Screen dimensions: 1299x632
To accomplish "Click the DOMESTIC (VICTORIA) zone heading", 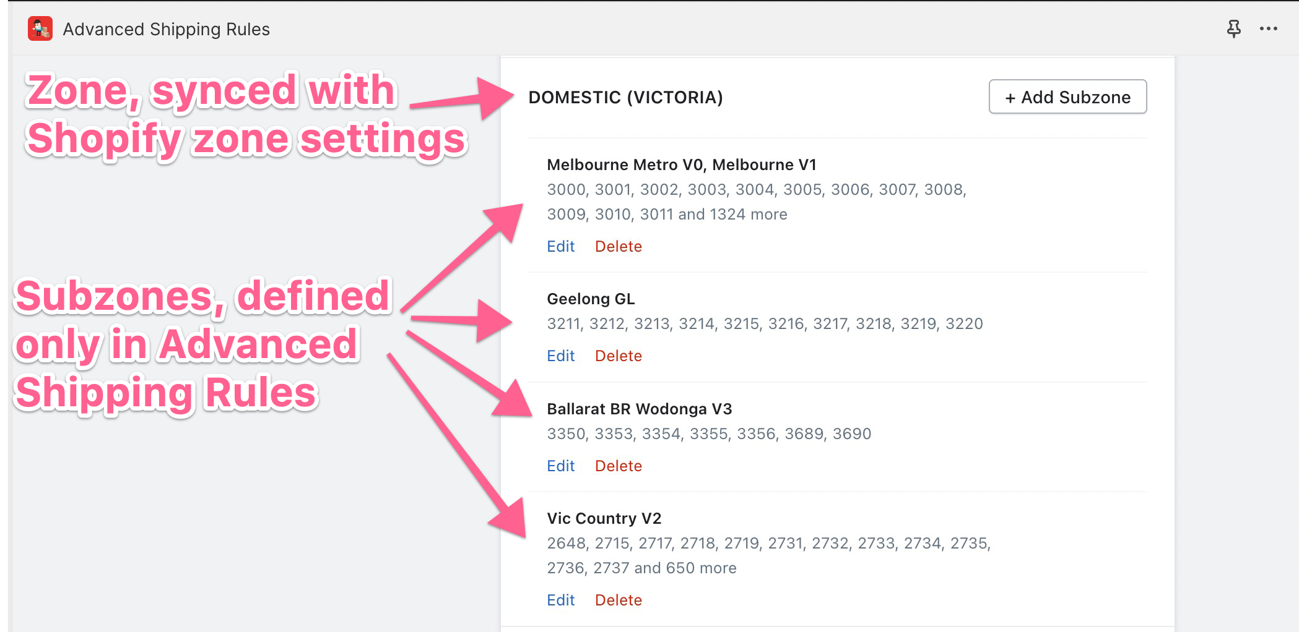I will 625,97.
